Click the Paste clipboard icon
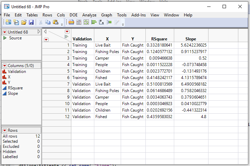The width and height of the screenshot is (250, 166). pyautogui.click(x=56, y=22)
